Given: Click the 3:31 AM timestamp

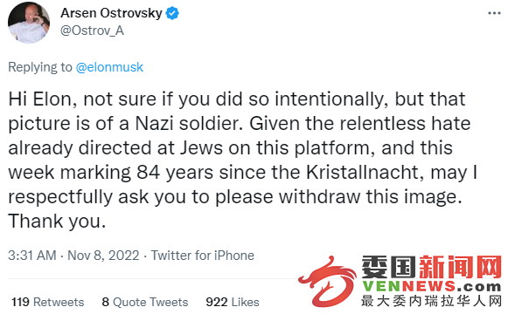Looking at the screenshot, I should (32, 256).
